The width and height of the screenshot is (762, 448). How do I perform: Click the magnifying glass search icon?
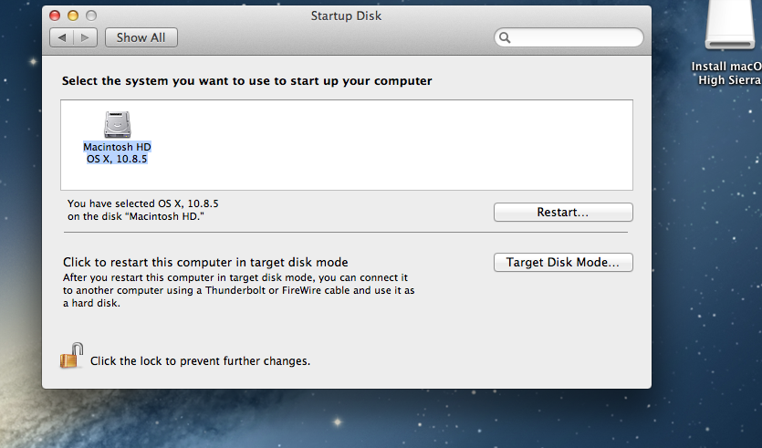505,38
